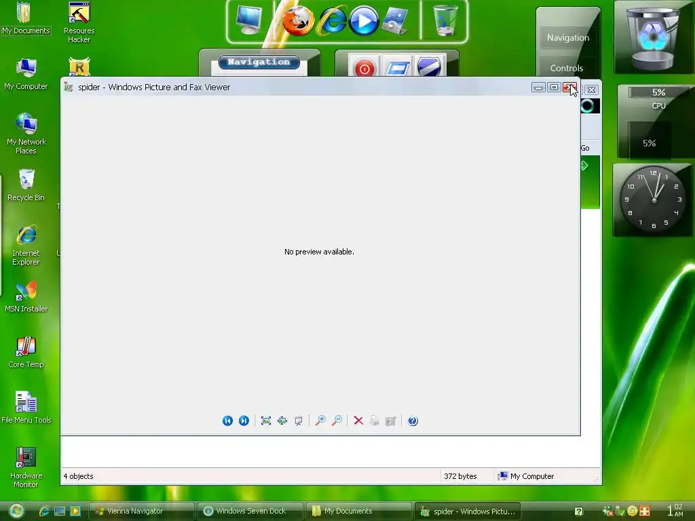Image resolution: width=695 pixels, height=521 pixels.
Task: Click media player quick launch icon
Action: tap(75, 511)
